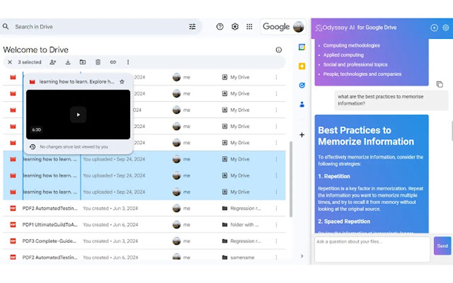The height and width of the screenshot is (283, 453).
Task: Select PDF1 UltimateGuildToA file
Action: 50,225
